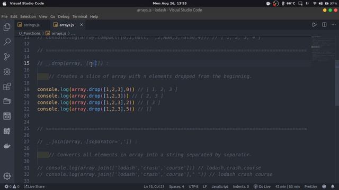This screenshot has width=339, height=190.
Task: Change language mode JavaScript
Action: [x=220, y=186]
